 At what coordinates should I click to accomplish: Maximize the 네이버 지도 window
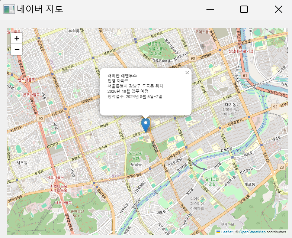[244, 9]
